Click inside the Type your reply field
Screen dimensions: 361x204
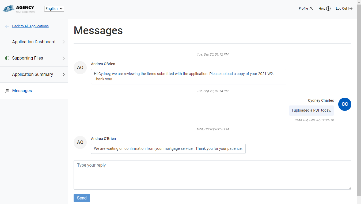click(212, 175)
